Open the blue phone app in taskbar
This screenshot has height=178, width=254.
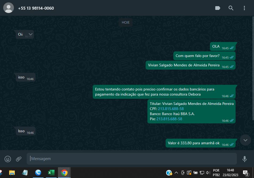(38, 173)
